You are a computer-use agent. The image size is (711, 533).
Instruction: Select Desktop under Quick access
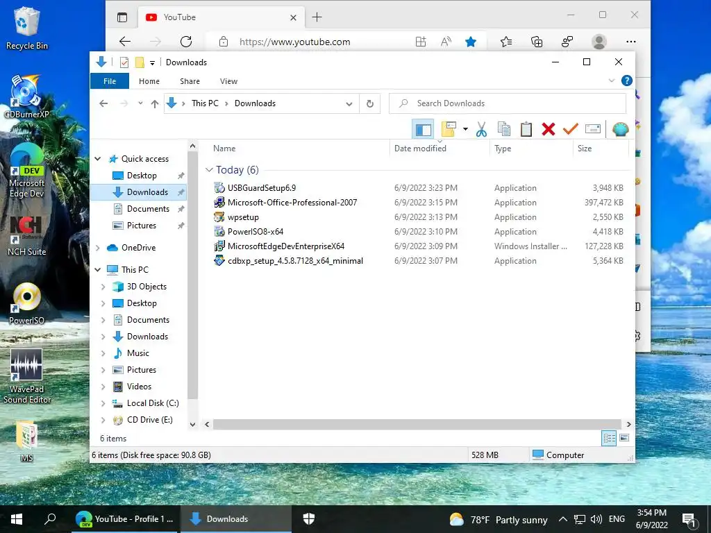tap(142, 176)
